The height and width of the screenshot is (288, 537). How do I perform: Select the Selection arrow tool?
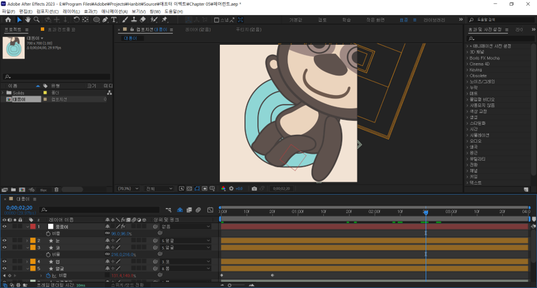point(19,20)
